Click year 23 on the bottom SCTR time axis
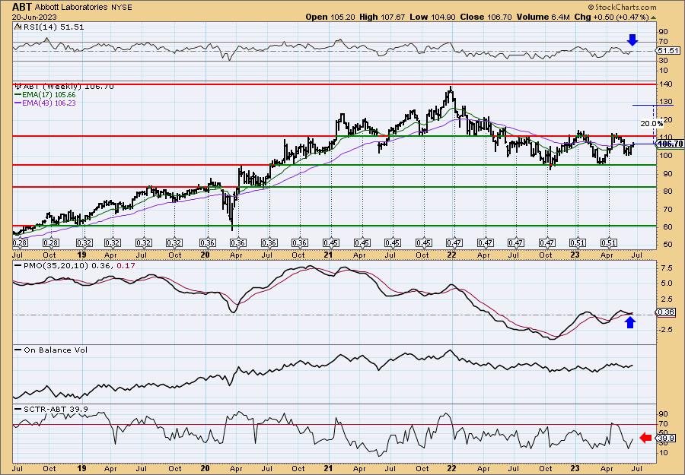The height and width of the screenshot is (475, 685). [x=575, y=468]
